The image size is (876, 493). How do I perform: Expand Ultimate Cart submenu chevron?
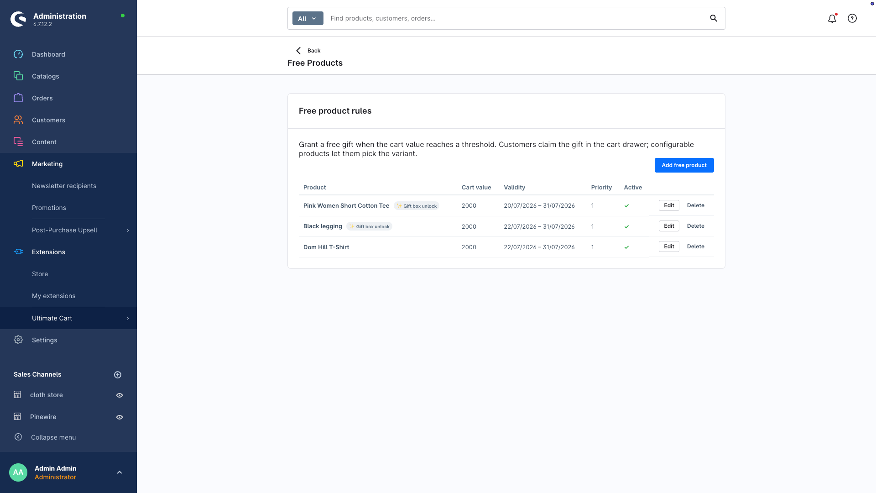(128, 319)
